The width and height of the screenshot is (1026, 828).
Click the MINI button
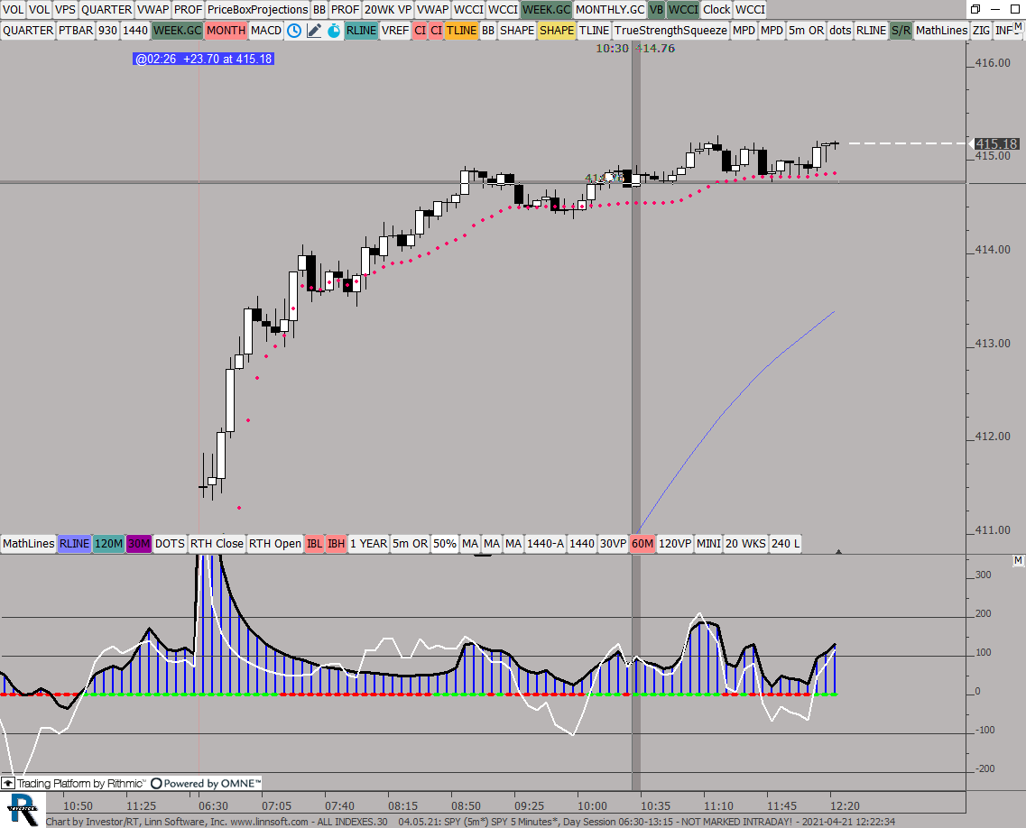click(708, 544)
